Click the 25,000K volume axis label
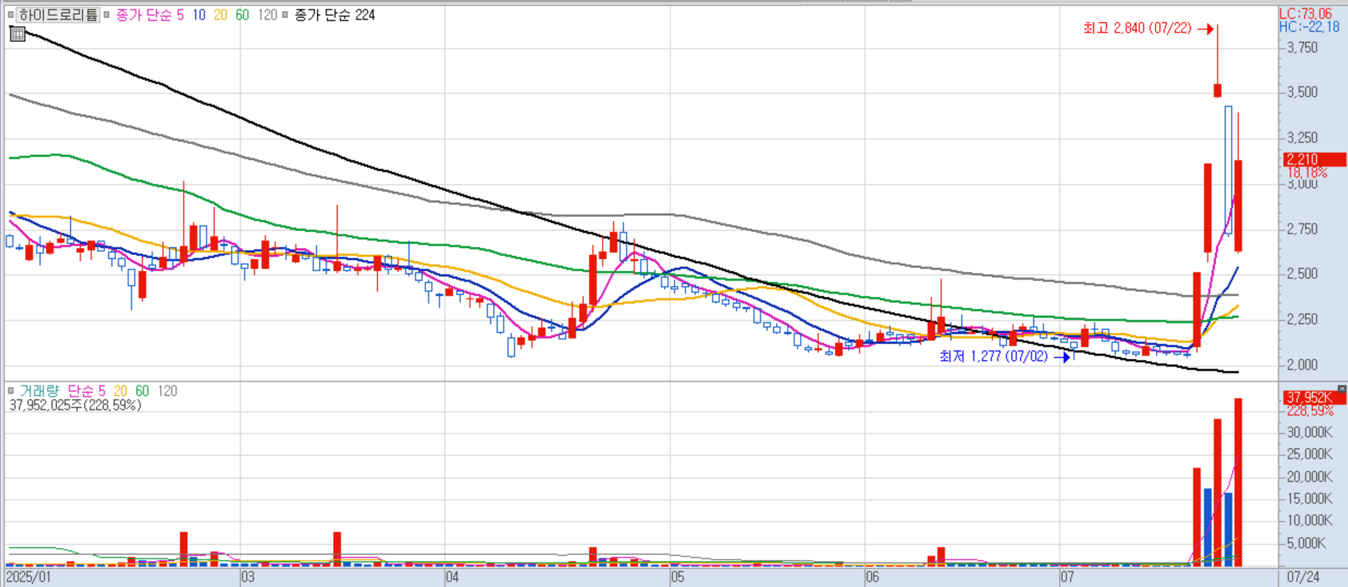Screen dimensions: 1348x587 point(1310,454)
